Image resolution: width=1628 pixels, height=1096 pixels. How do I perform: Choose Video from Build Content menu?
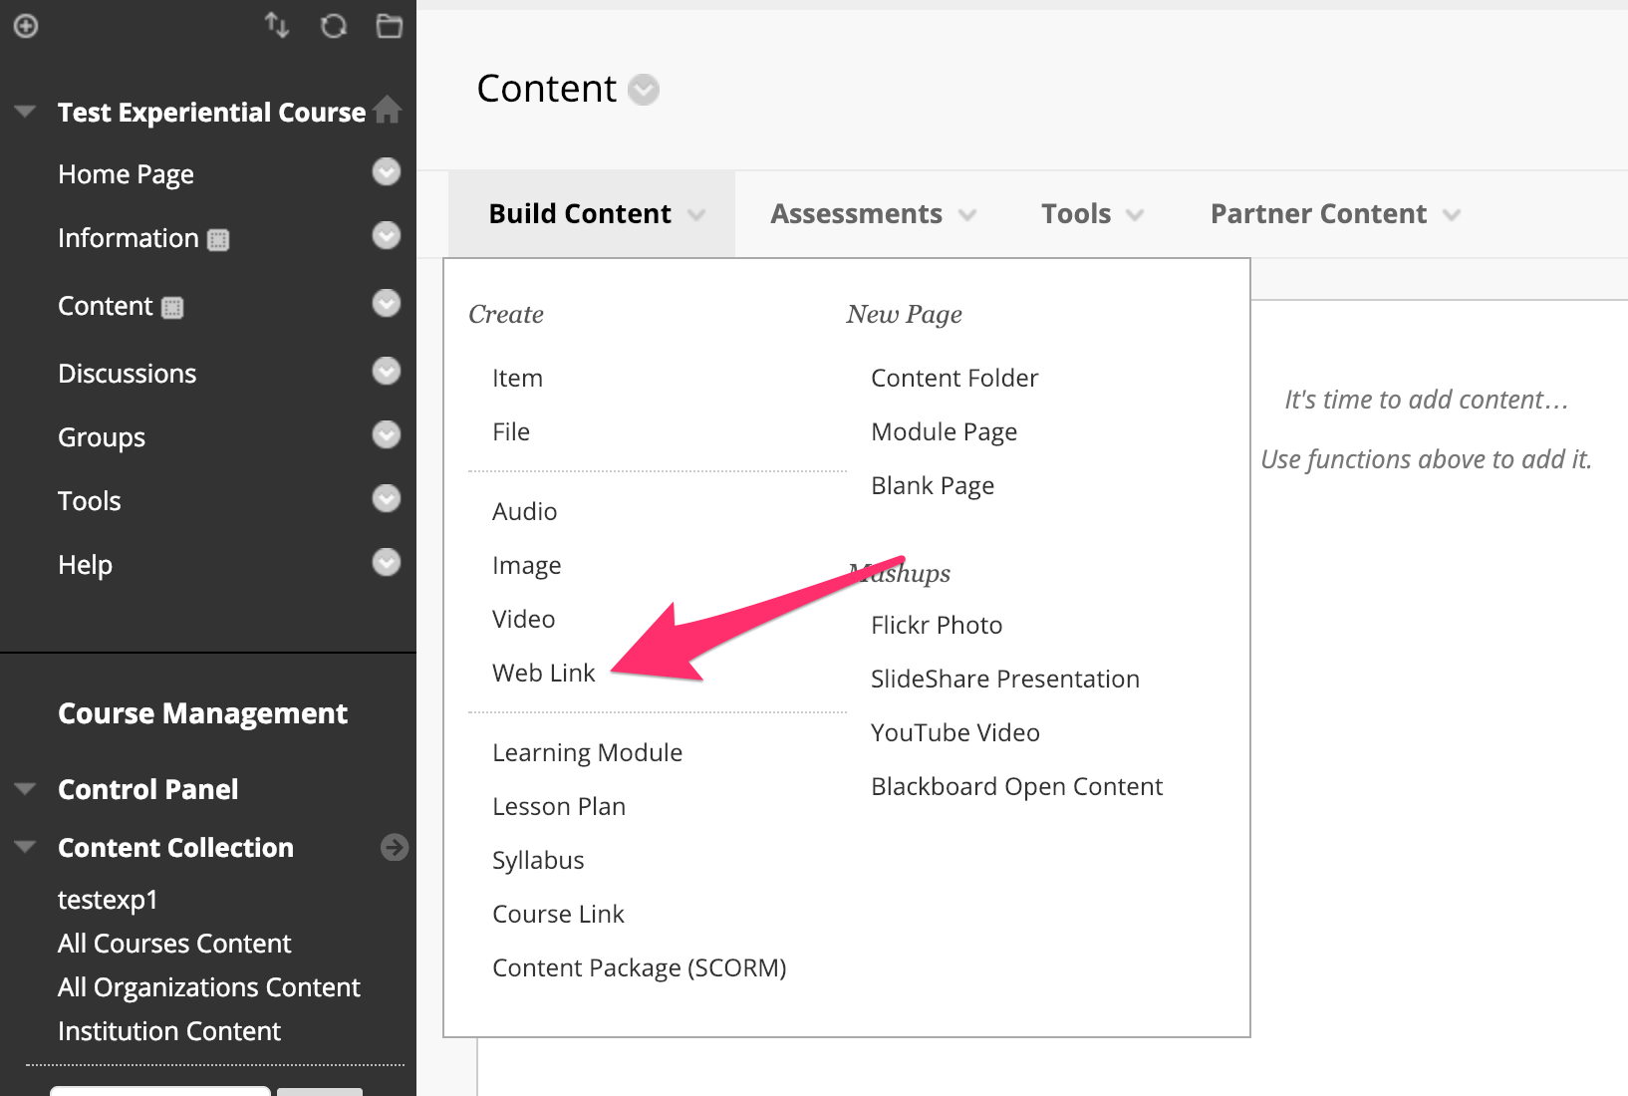[523, 620]
